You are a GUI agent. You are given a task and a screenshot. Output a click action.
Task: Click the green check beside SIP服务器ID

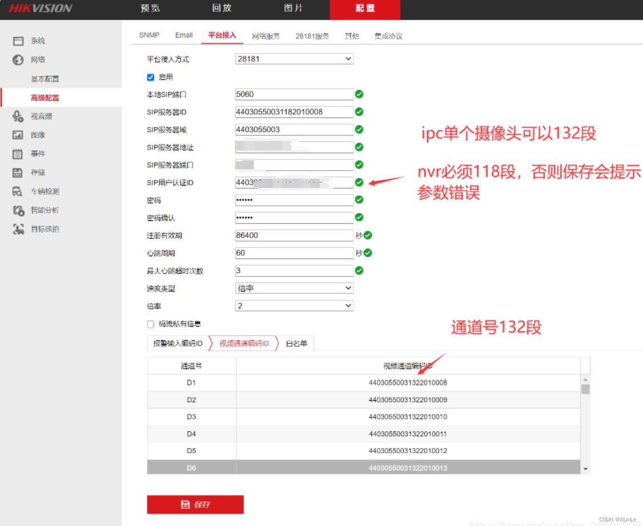pos(359,112)
